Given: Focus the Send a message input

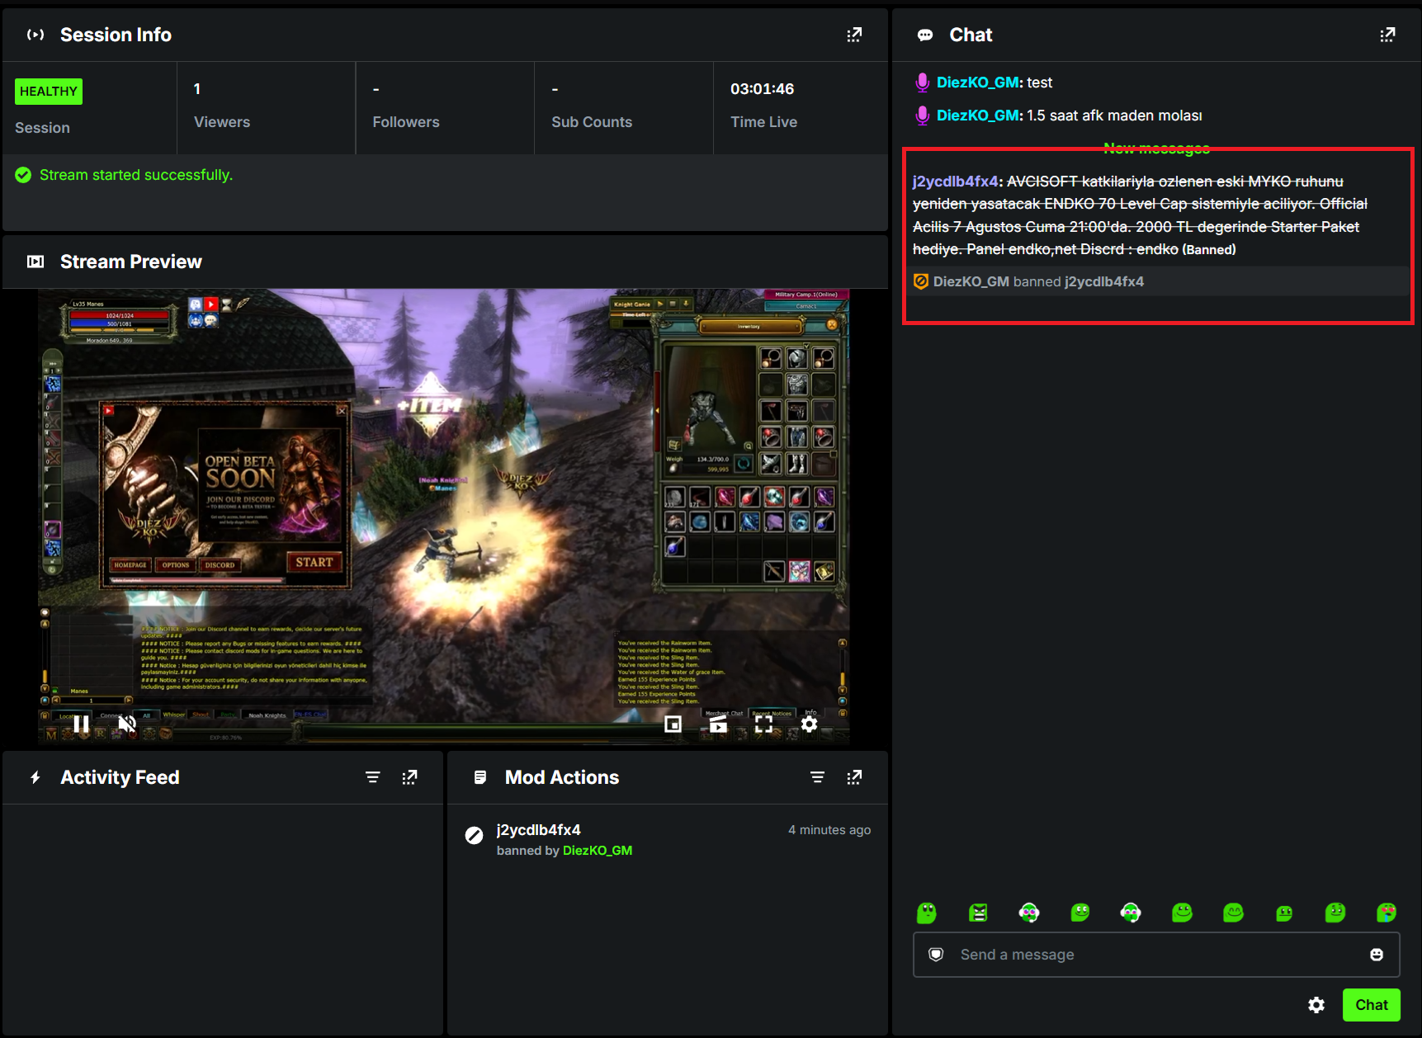Looking at the screenshot, I should [1156, 955].
